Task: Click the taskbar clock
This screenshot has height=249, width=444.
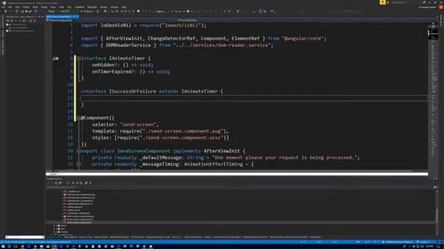Action: [x=429, y=246]
